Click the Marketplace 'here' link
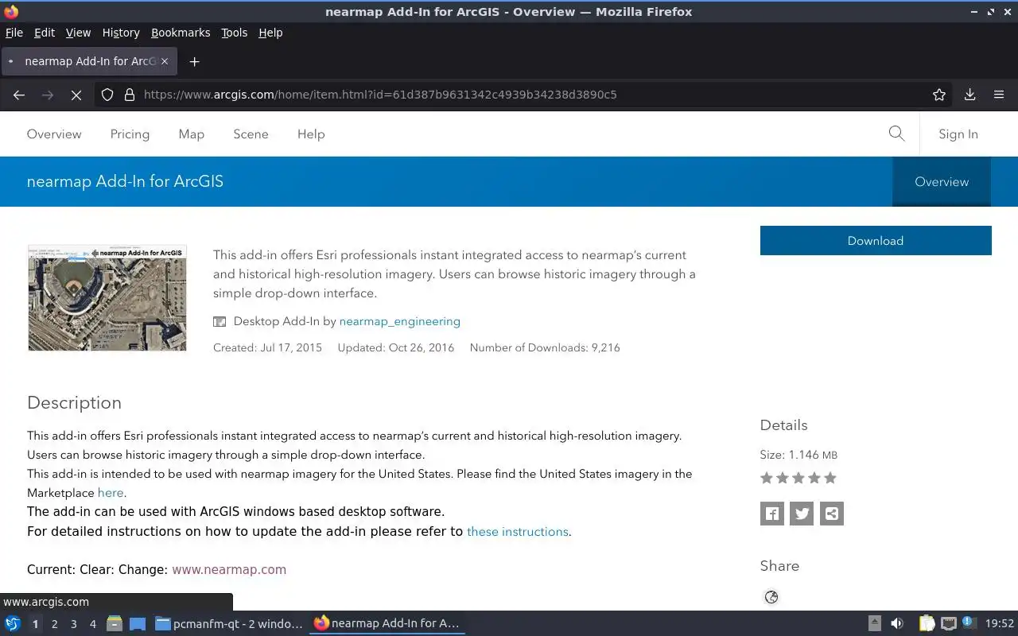1018x636 pixels. [111, 493]
